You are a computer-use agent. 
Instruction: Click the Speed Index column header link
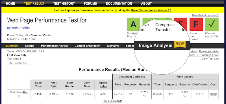(103, 85)
